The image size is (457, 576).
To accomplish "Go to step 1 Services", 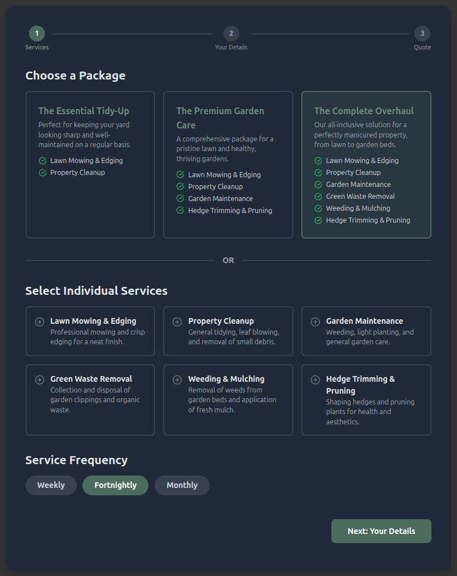I will (37, 34).
